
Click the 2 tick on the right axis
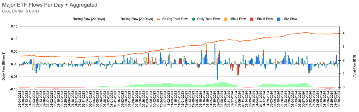click(343, 60)
